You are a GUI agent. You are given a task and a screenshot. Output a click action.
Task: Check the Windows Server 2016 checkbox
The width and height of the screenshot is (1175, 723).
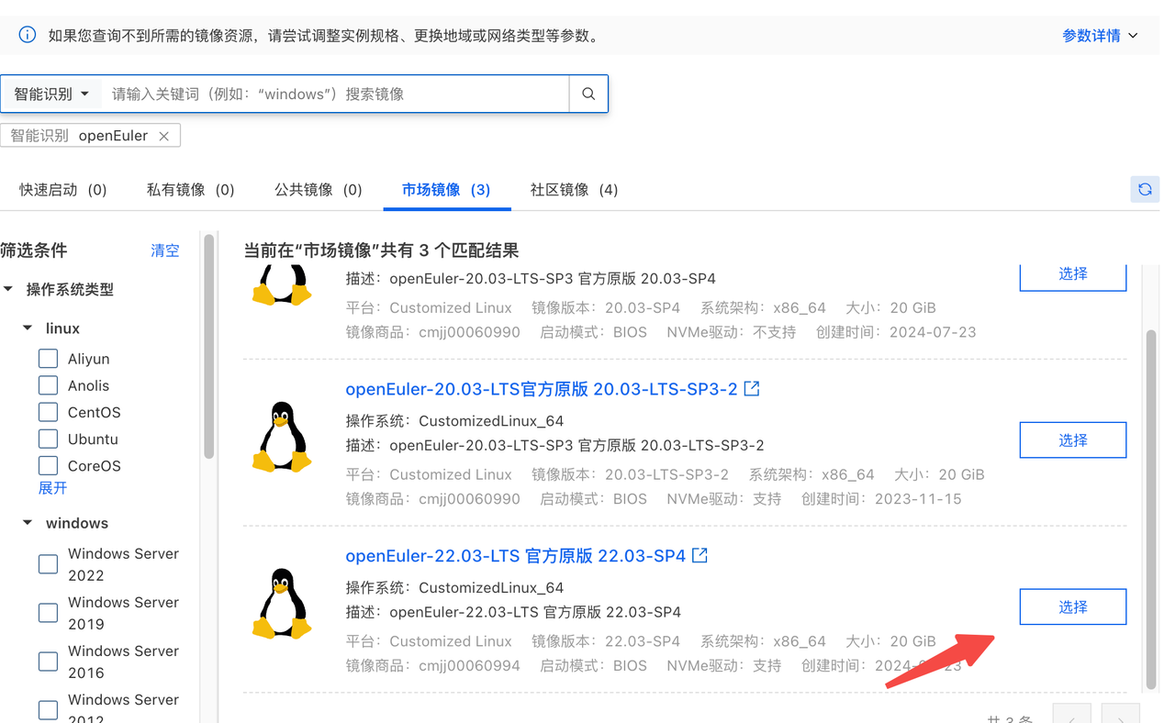point(49,662)
